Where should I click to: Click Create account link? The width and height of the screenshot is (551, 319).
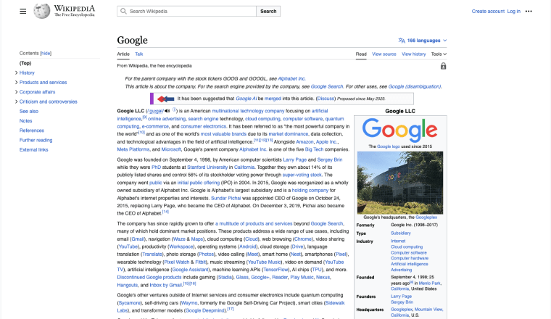(x=488, y=12)
